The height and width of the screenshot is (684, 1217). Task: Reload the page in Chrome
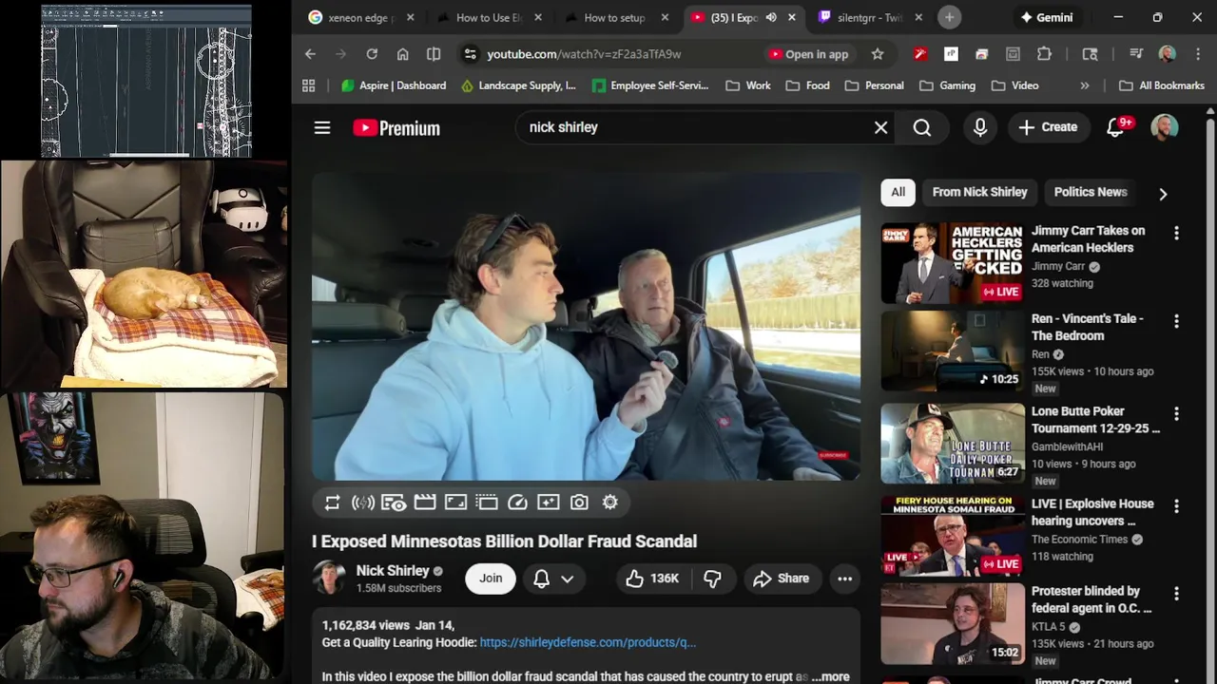372,54
